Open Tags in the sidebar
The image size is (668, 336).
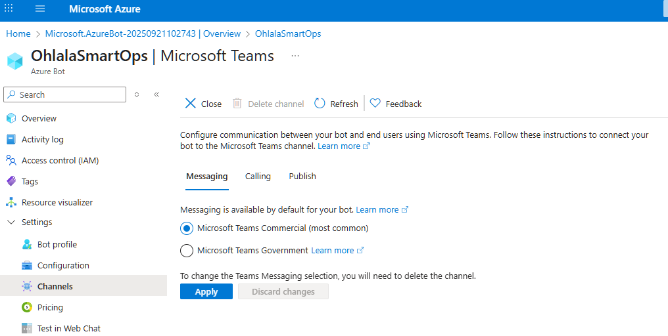[x=30, y=182]
